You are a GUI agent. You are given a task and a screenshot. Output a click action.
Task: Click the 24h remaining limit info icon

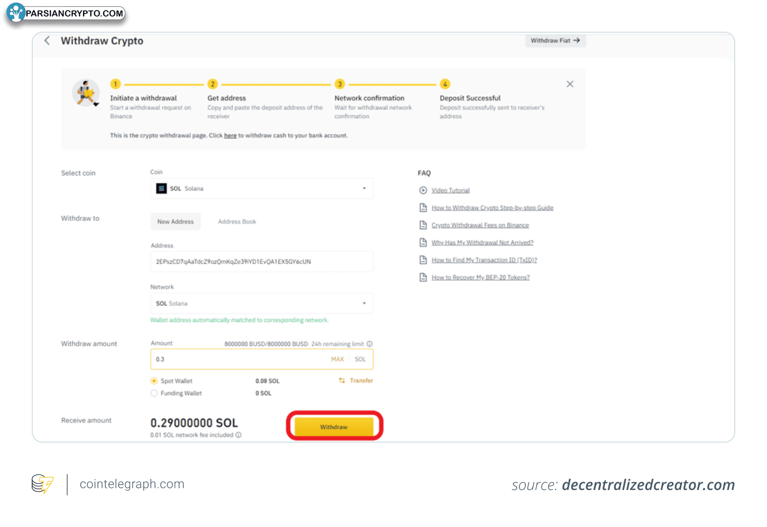(x=370, y=344)
